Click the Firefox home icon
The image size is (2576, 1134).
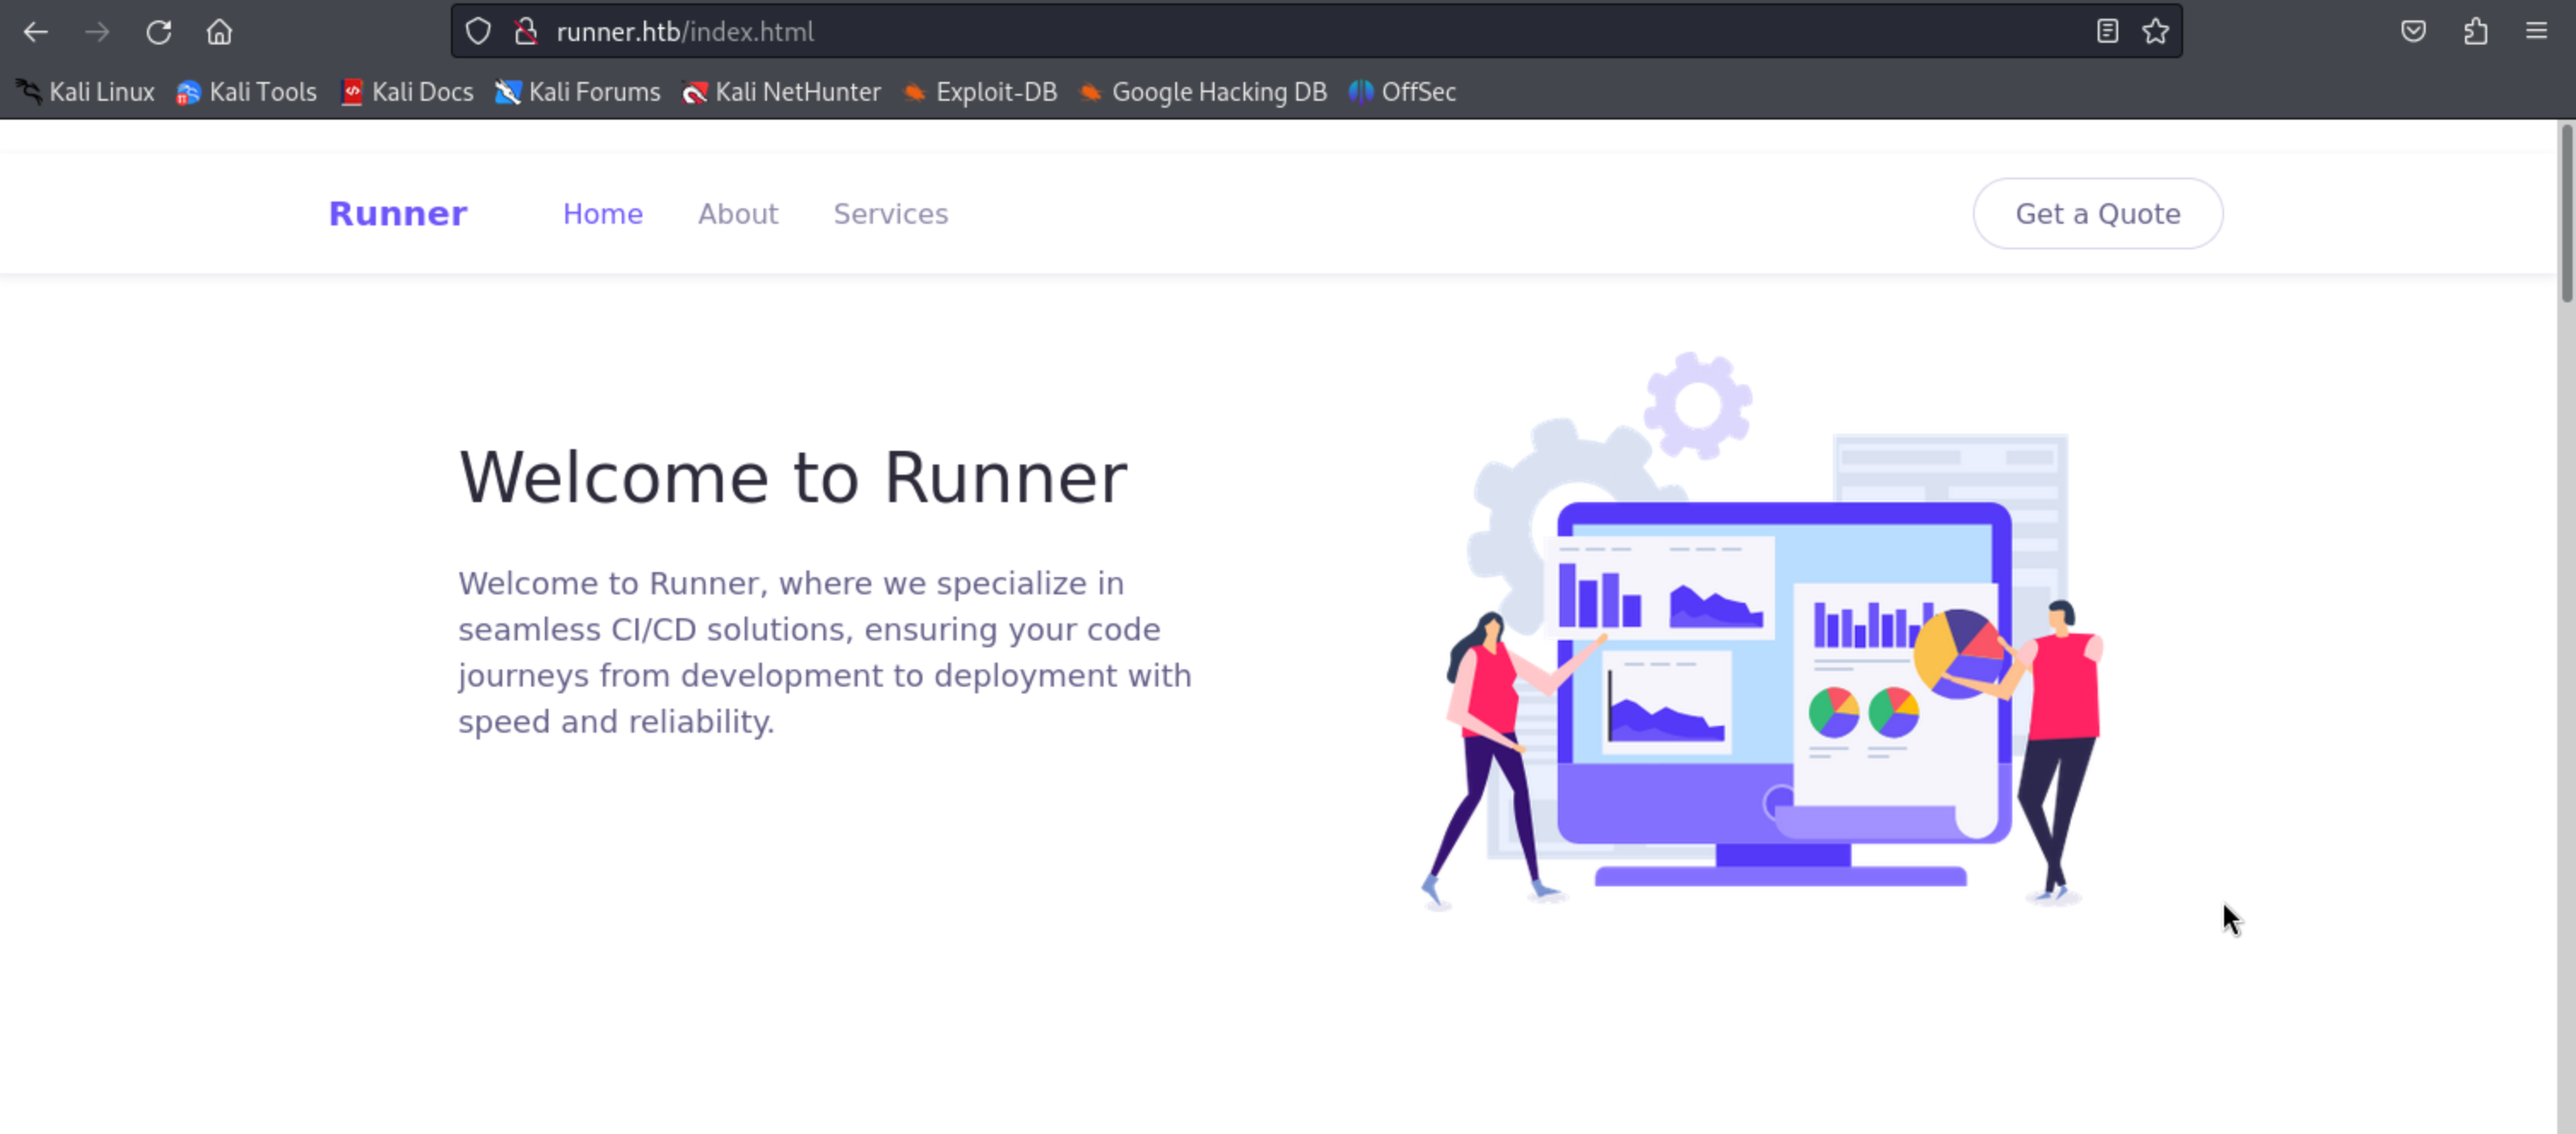click(x=219, y=32)
